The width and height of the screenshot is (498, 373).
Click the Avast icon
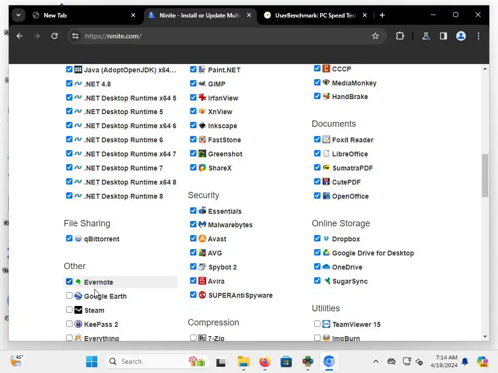pos(202,238)
